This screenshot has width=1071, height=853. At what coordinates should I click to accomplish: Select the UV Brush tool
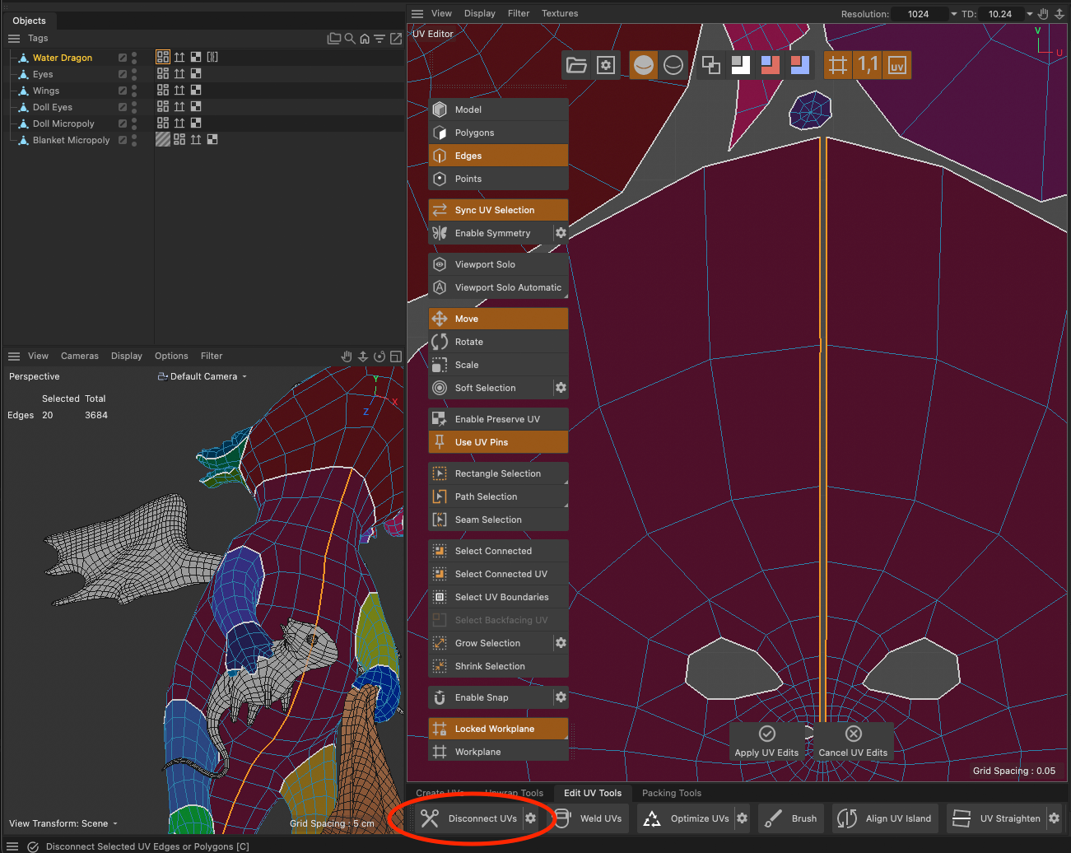(x=791, y=818)
